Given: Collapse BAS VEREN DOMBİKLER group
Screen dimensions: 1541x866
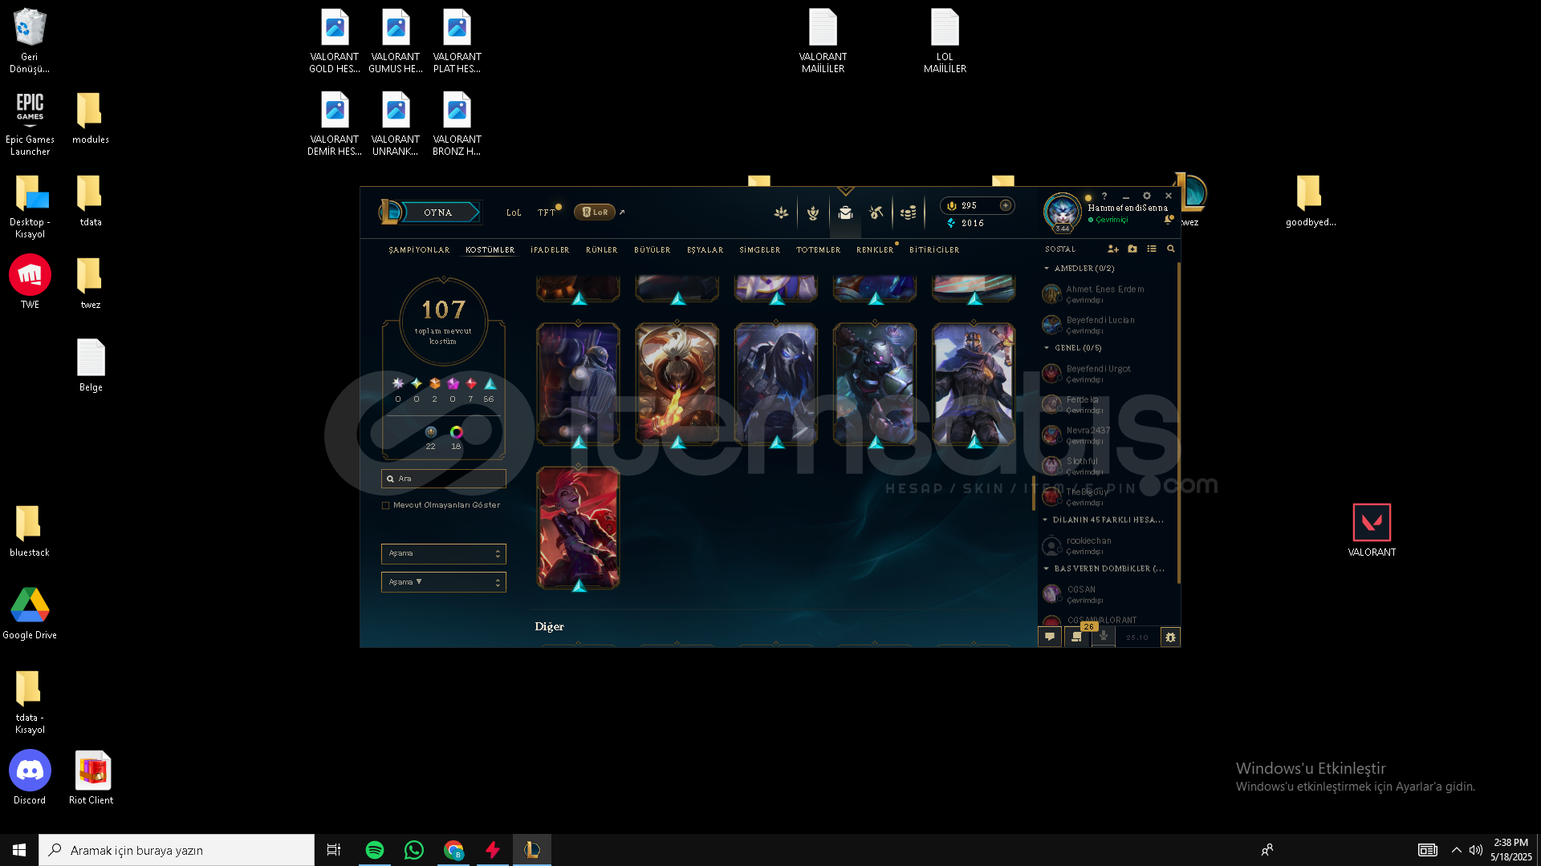Looking at the screenshot, I should tap(1047, 569).
